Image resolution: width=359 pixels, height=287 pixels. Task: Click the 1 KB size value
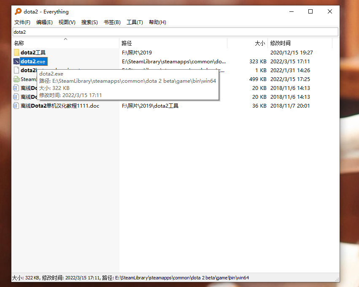[261, 70]
